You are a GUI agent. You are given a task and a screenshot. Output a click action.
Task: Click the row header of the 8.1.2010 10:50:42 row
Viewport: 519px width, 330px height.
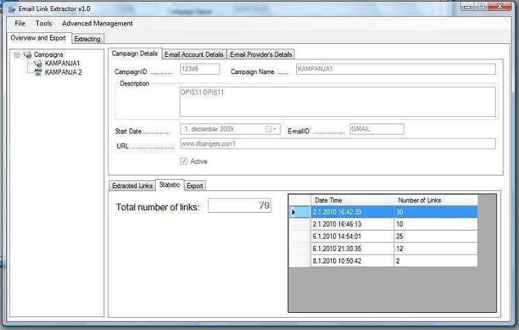300,261
